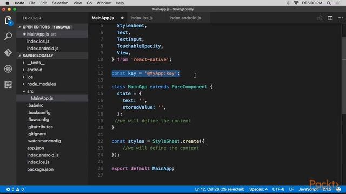This screenshot has width=346, height=194.
Task: Collapse the src folder
Action: tap(24, 91)
